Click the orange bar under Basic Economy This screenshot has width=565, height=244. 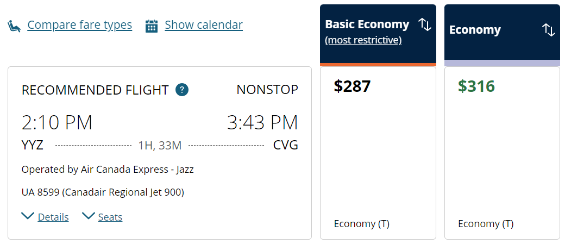click(378, 65)
